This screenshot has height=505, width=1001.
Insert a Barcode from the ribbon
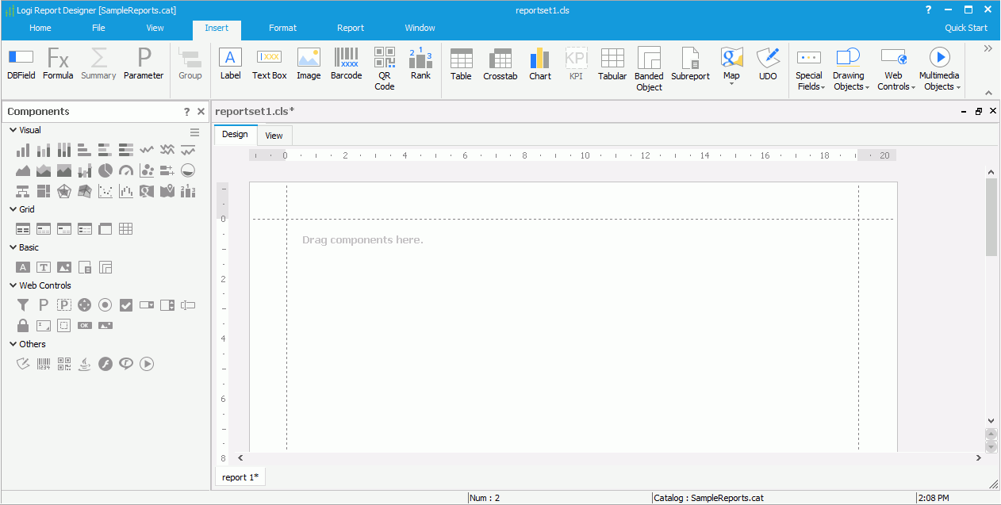click(346, 63)
